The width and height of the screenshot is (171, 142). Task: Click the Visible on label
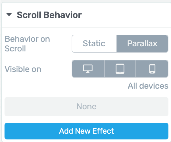click(x=23, y=69)
